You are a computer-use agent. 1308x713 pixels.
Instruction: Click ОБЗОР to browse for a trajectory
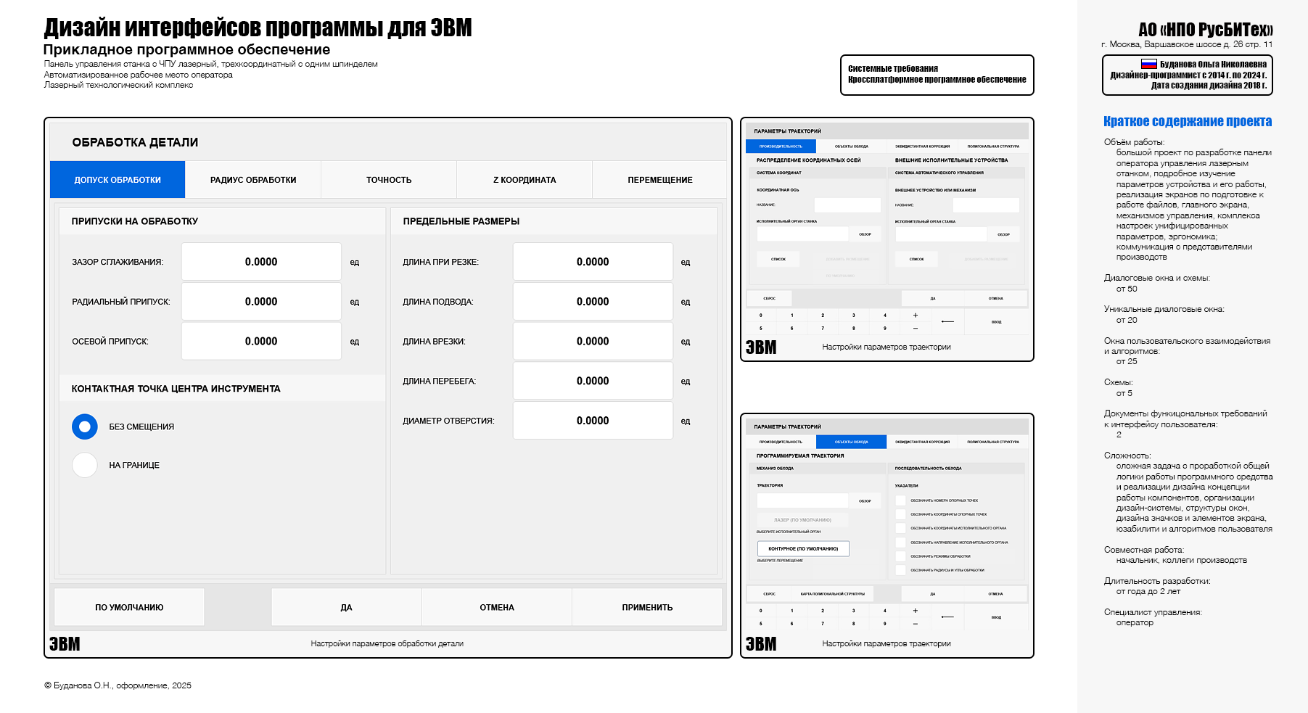pyautogui.click(x=863, y=500)
